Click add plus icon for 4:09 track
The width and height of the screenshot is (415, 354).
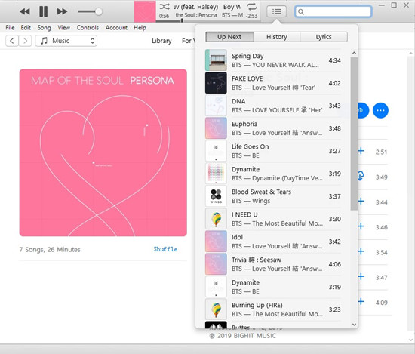point(361,302)
